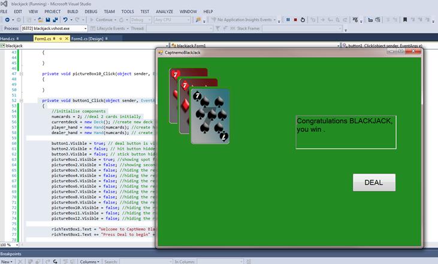Switch to the Form1.cs [Design] tab

tap(87, 39)
